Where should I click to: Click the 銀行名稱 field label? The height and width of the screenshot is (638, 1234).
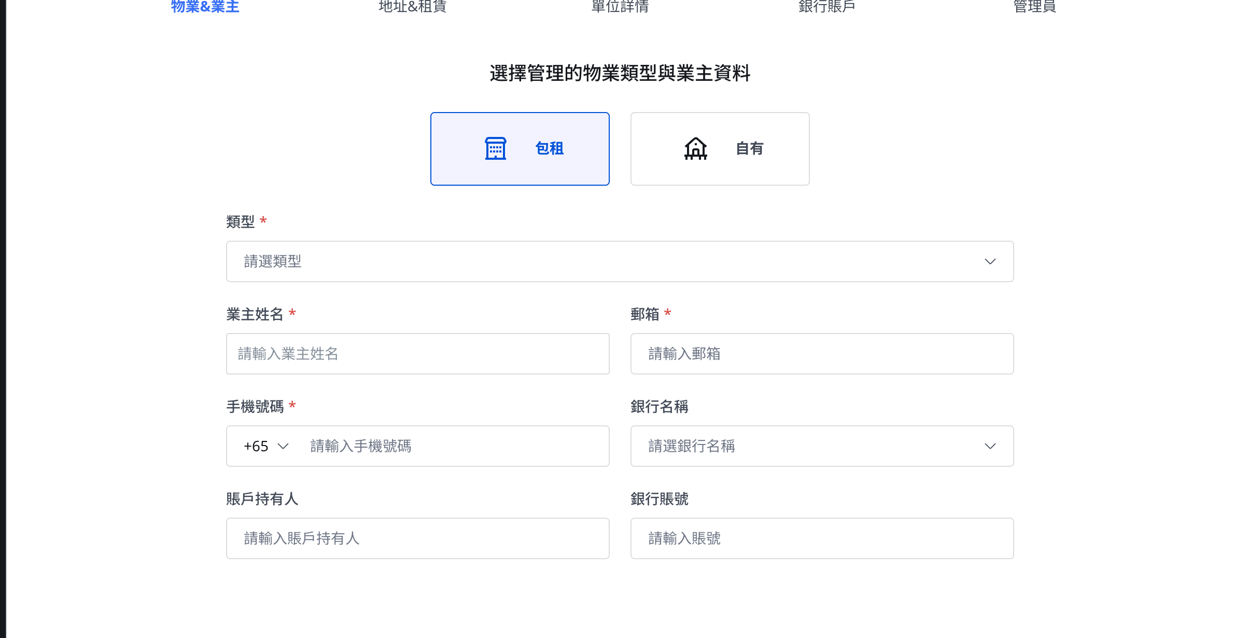point(660,407)
